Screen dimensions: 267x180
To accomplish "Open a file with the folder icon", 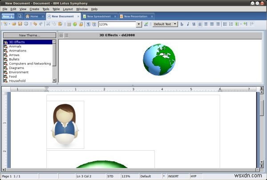I will (14, 24).
